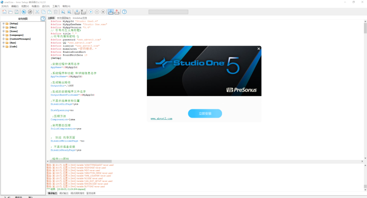Screen dimensions: 367x198
Task: Expand the [CustomMessages] tree node
Action: coord(4,39)
